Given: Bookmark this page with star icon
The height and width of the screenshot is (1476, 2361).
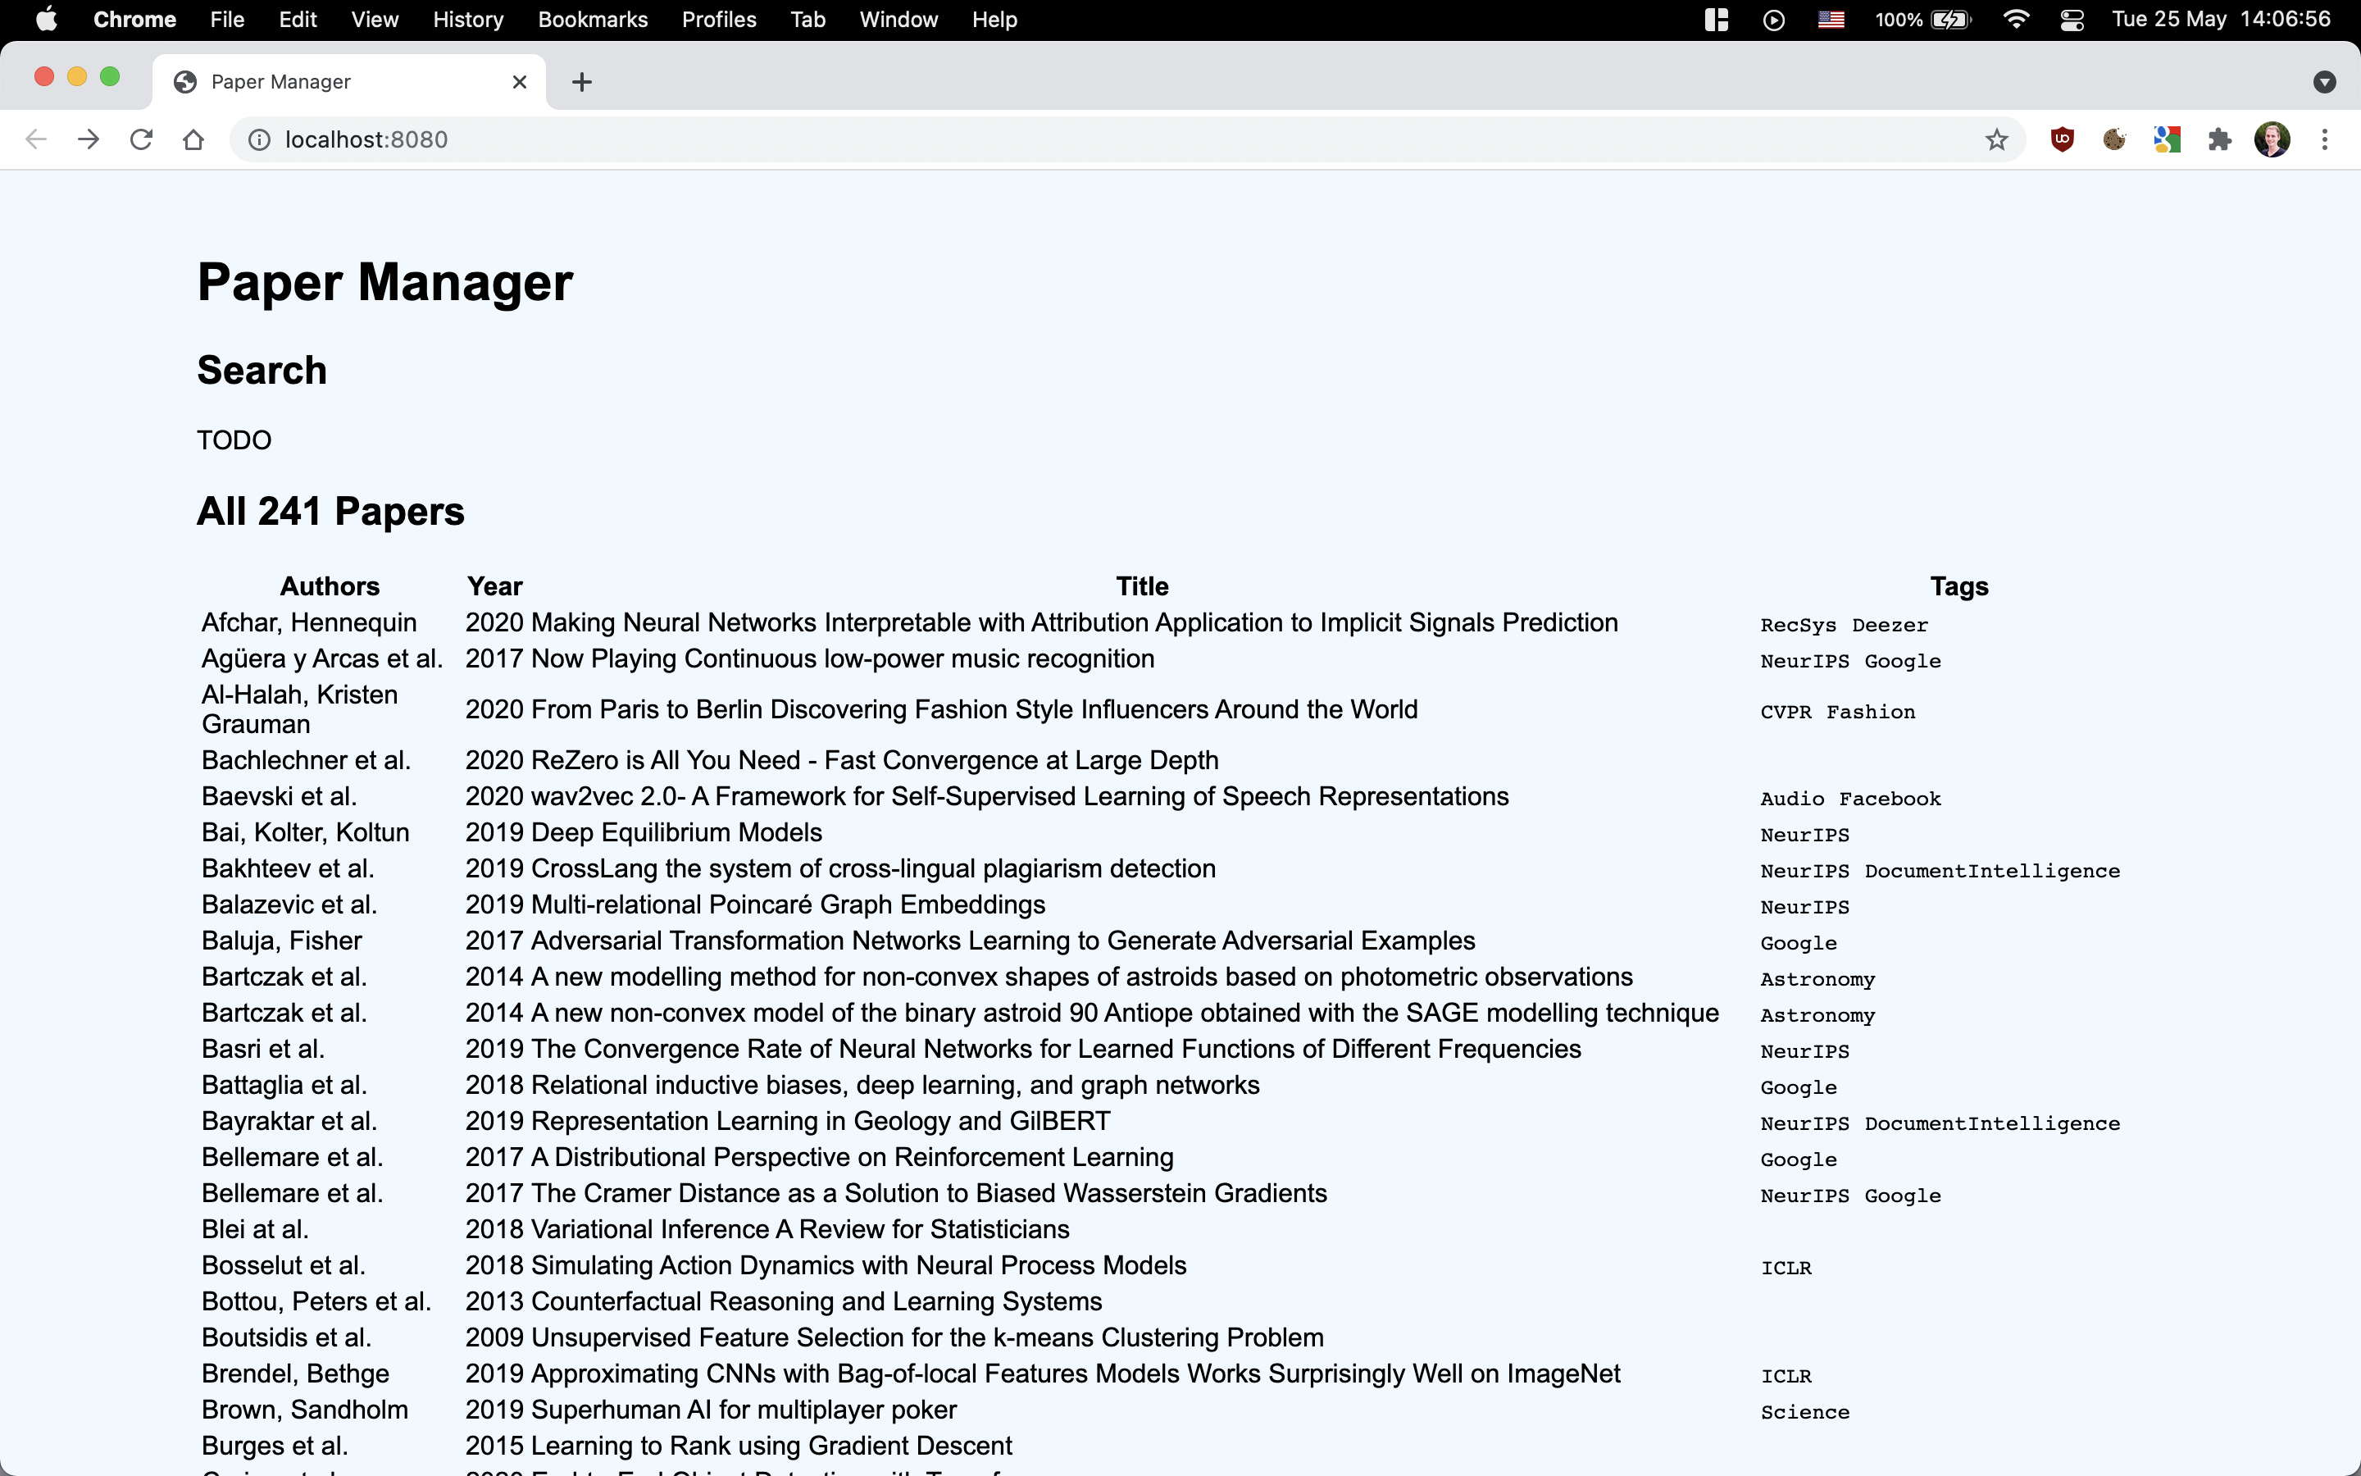Looking at the screenshot, I should [x=1996, y=139].
